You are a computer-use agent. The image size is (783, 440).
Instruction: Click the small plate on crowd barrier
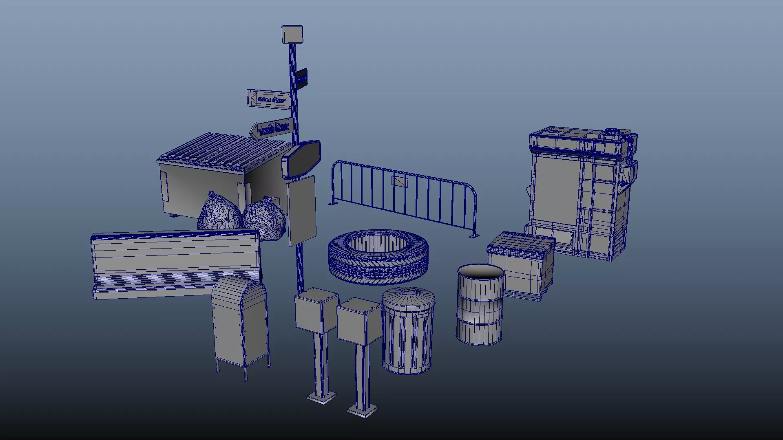pyautogui.click(x=399, y=180)
